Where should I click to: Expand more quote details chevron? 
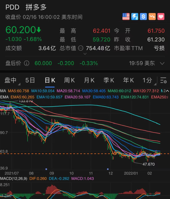(x=85, y=54)
